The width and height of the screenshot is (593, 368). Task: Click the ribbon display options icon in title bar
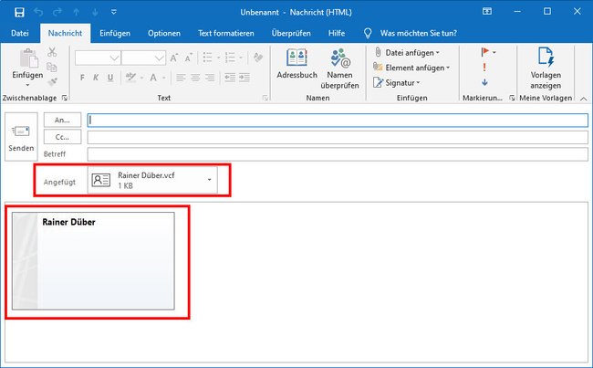coord(487,11)
